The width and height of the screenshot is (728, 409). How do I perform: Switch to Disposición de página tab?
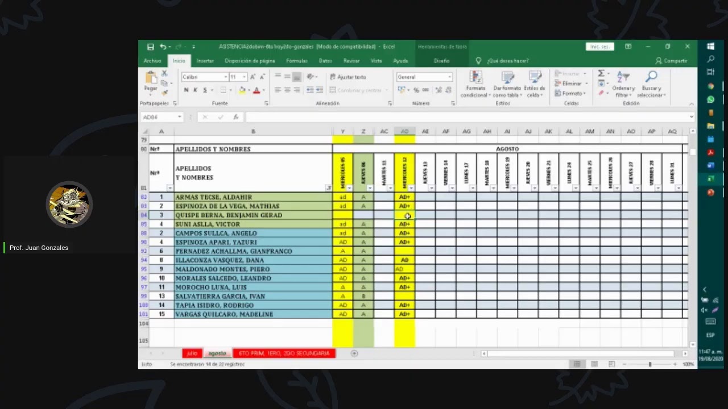[250, 61]
